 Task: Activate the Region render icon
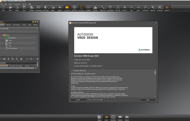coord(53,8)
